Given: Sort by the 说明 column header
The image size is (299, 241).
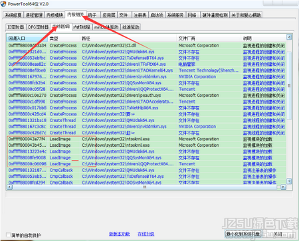Looking at the screenshot, I should (264, 39).
